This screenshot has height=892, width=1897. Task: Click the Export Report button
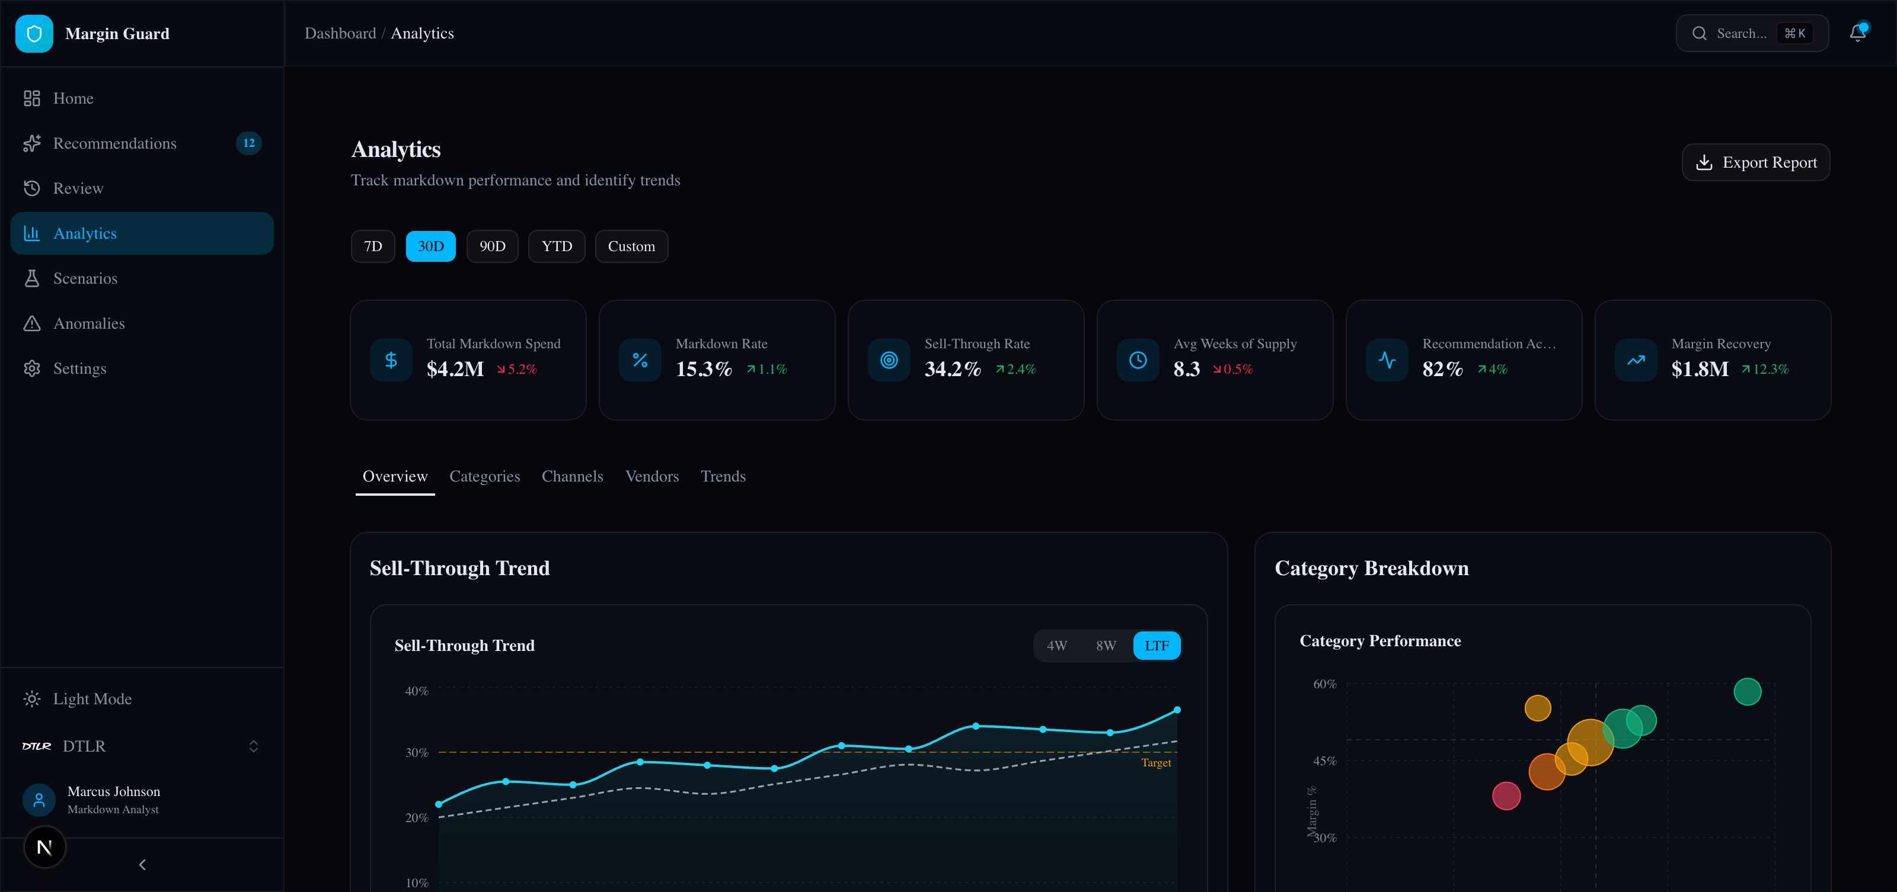[x=1755, y=163]
